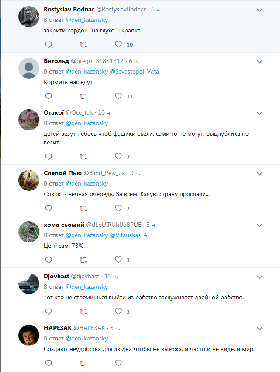Like Отакої's tweet with 7 likes
This screenshot has height=372, width=280.
pyautogui.click(x=118, y=157)
